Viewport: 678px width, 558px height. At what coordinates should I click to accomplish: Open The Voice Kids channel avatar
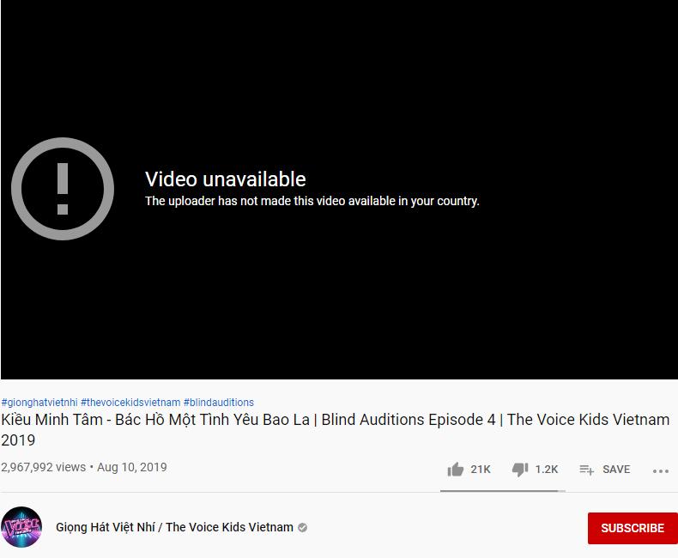pos(21,527)
